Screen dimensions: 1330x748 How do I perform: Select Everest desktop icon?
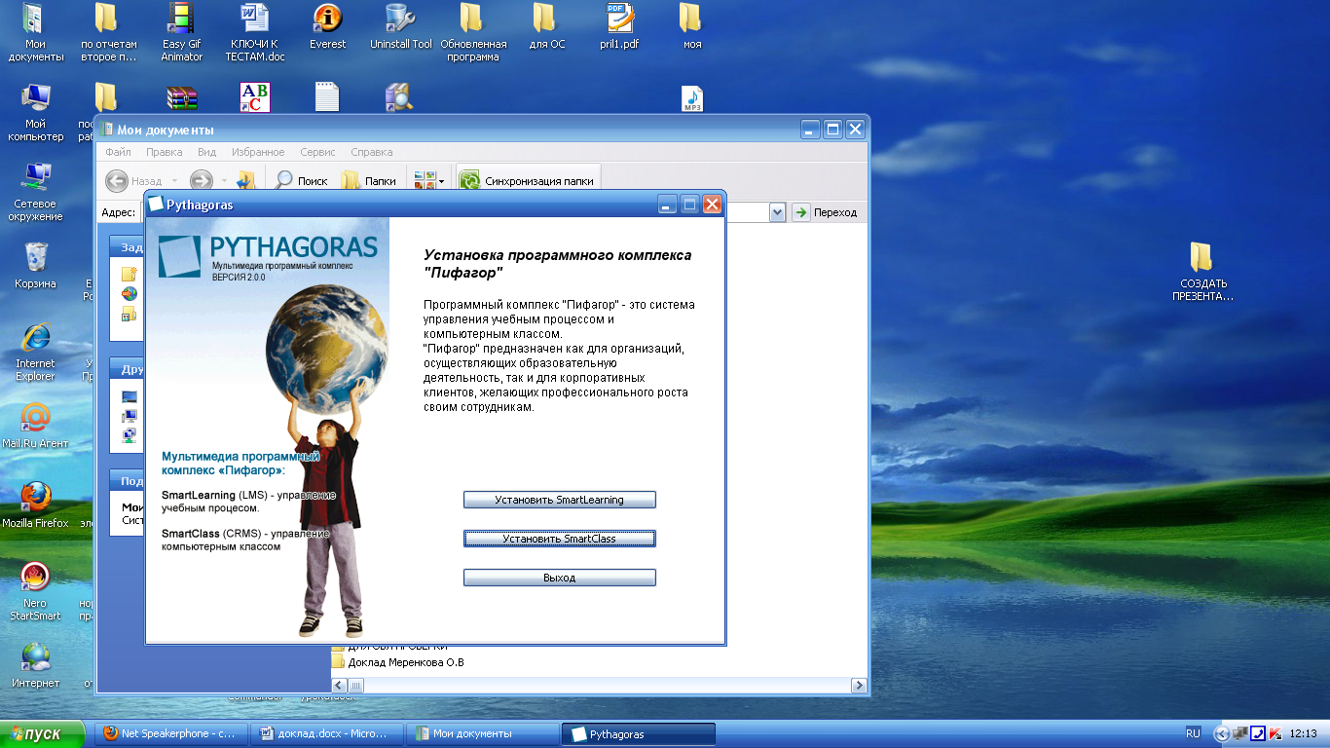[x=327, y=27]
